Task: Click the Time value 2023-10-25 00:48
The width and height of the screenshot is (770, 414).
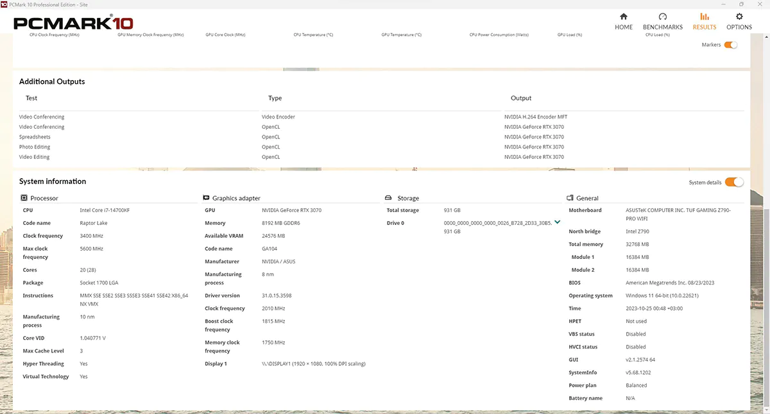Action: click(x=656, y=308)
